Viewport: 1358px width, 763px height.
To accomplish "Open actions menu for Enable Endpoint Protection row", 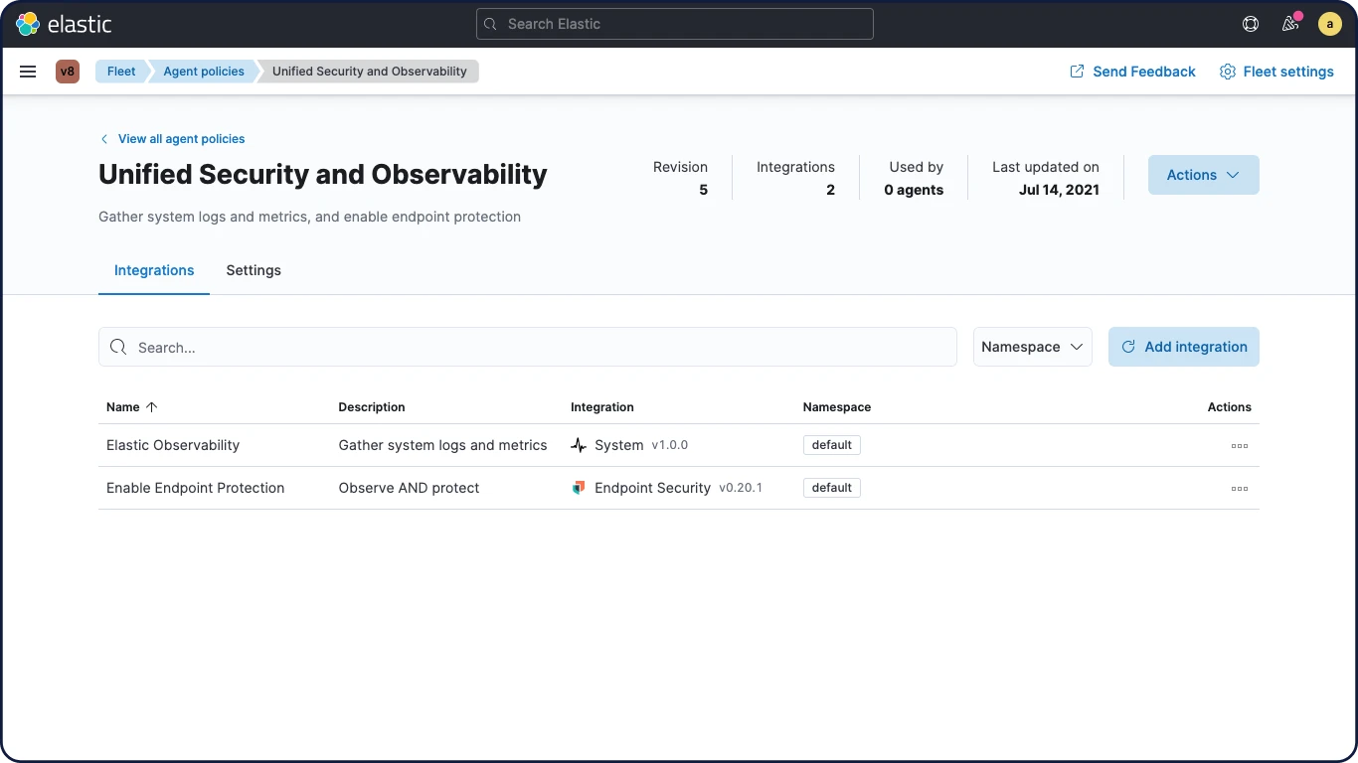I will pyautogui.click(x=1239, y=489).
